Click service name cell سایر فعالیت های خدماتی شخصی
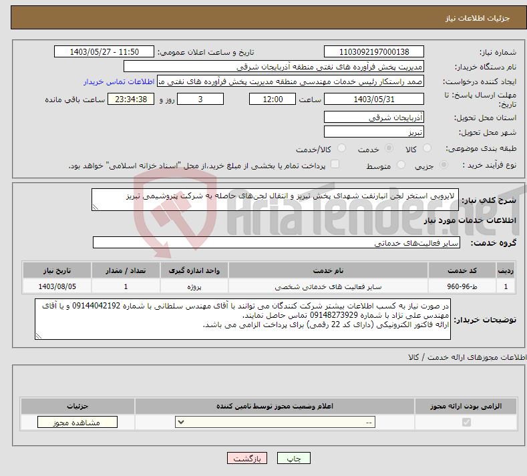527x476 pixels. pos(328,286)
